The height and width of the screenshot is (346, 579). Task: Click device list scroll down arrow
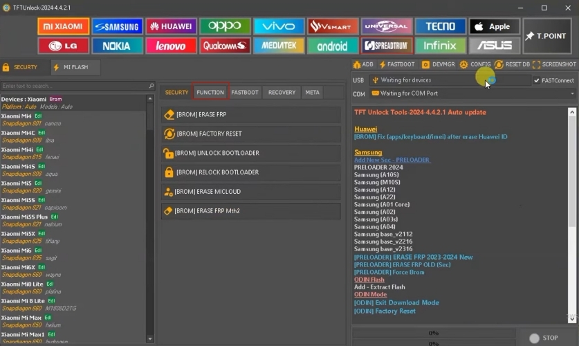150,338
